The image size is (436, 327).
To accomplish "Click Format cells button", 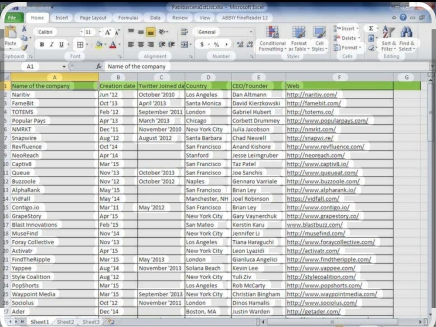I will pyautogui.click(x=347, y=48).
